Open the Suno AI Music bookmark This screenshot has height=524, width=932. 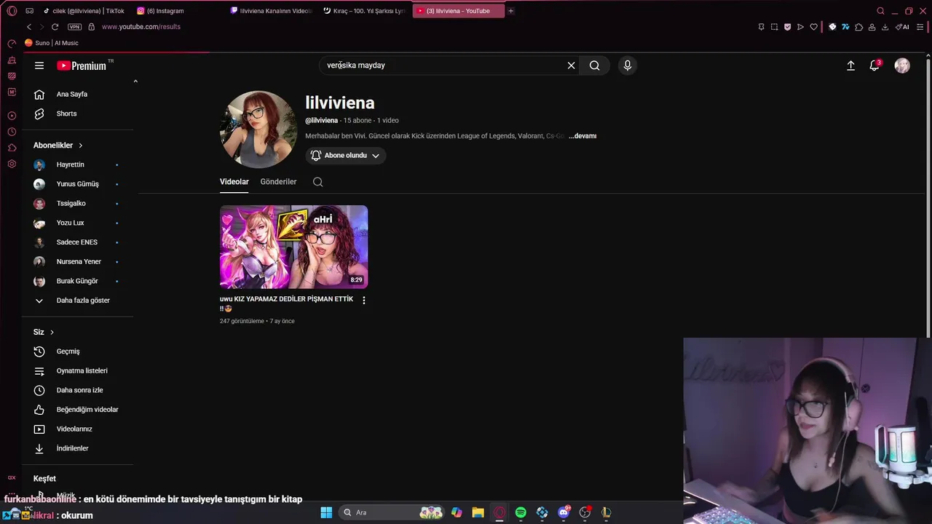click(x=52, y=43)
